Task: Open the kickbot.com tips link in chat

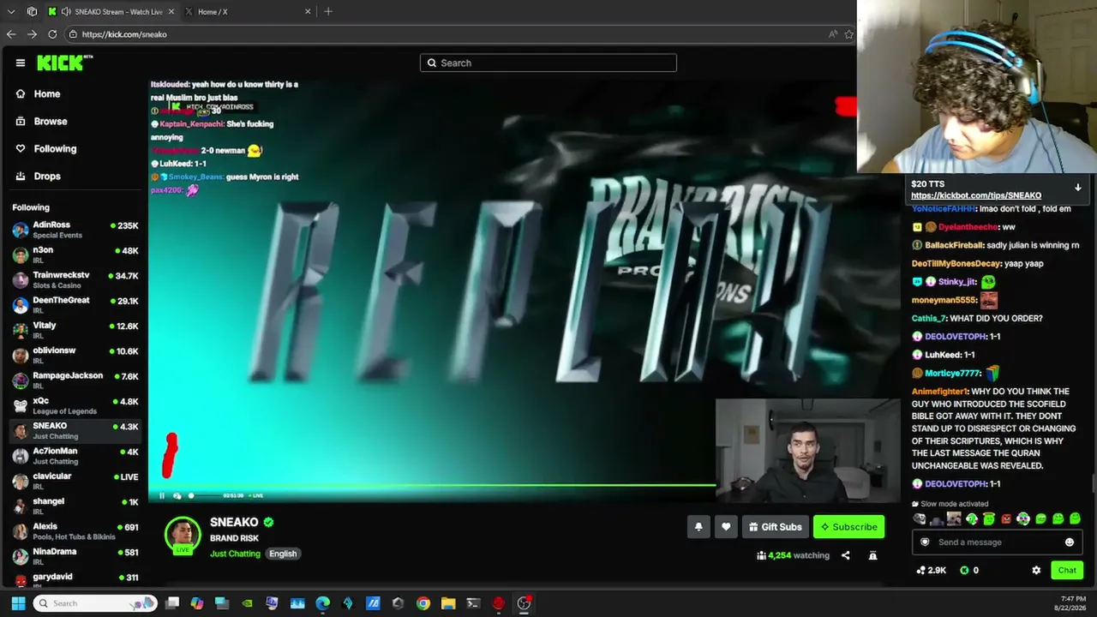Action: (976, 195)
